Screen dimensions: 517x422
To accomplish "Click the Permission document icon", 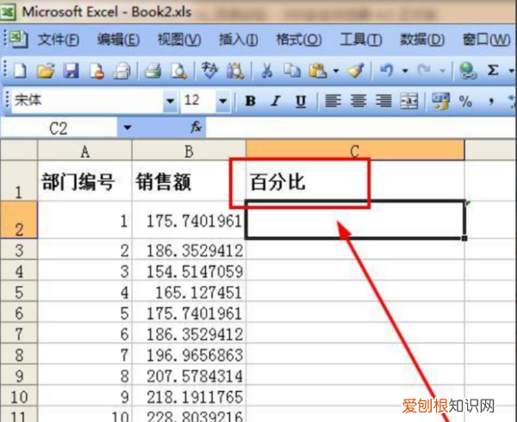I will [97, 71].
